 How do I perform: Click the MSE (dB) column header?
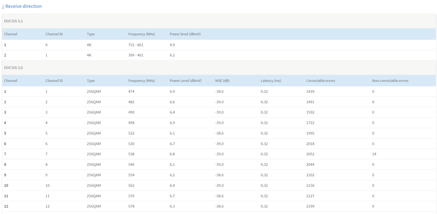coord(222,81)
